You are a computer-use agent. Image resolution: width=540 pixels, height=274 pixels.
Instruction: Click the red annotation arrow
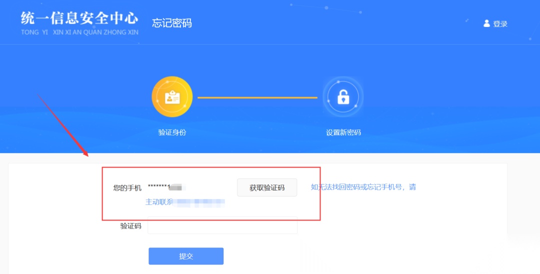[x=62, y=125]
